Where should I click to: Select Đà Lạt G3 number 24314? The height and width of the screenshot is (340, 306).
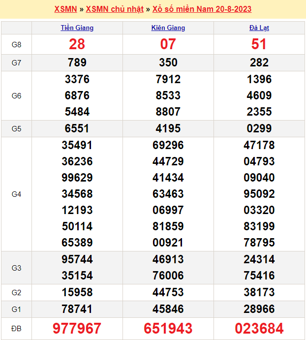tap(259, 259)
